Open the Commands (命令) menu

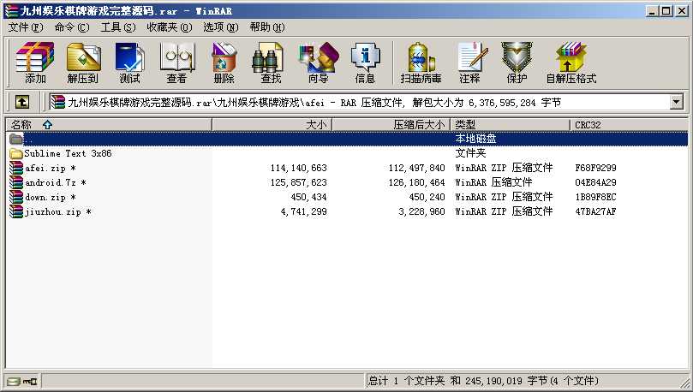(x=72, y=27)
